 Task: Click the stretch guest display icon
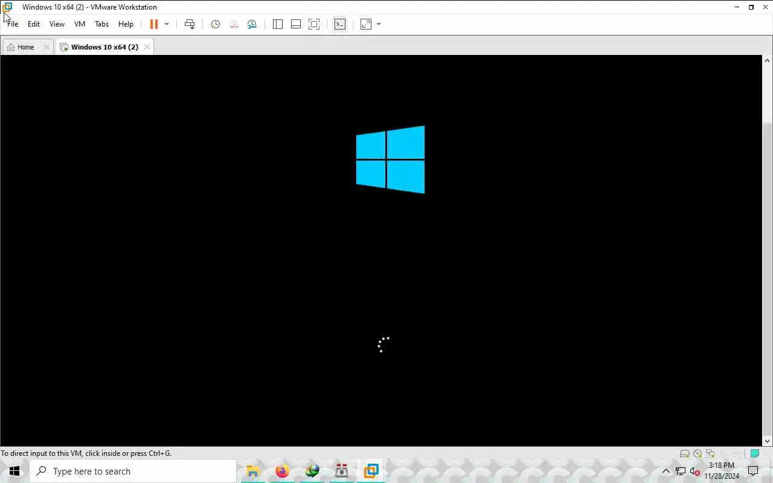[x=366, y=24]
